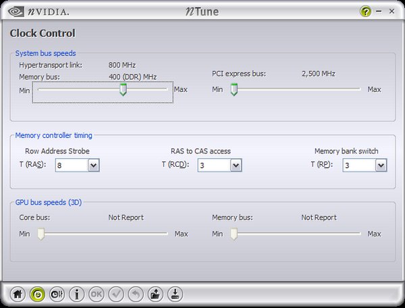This screenshot has height=308, width=405.
Task: Click the T (RP) value field showing 3
Action: click(360, 165)
